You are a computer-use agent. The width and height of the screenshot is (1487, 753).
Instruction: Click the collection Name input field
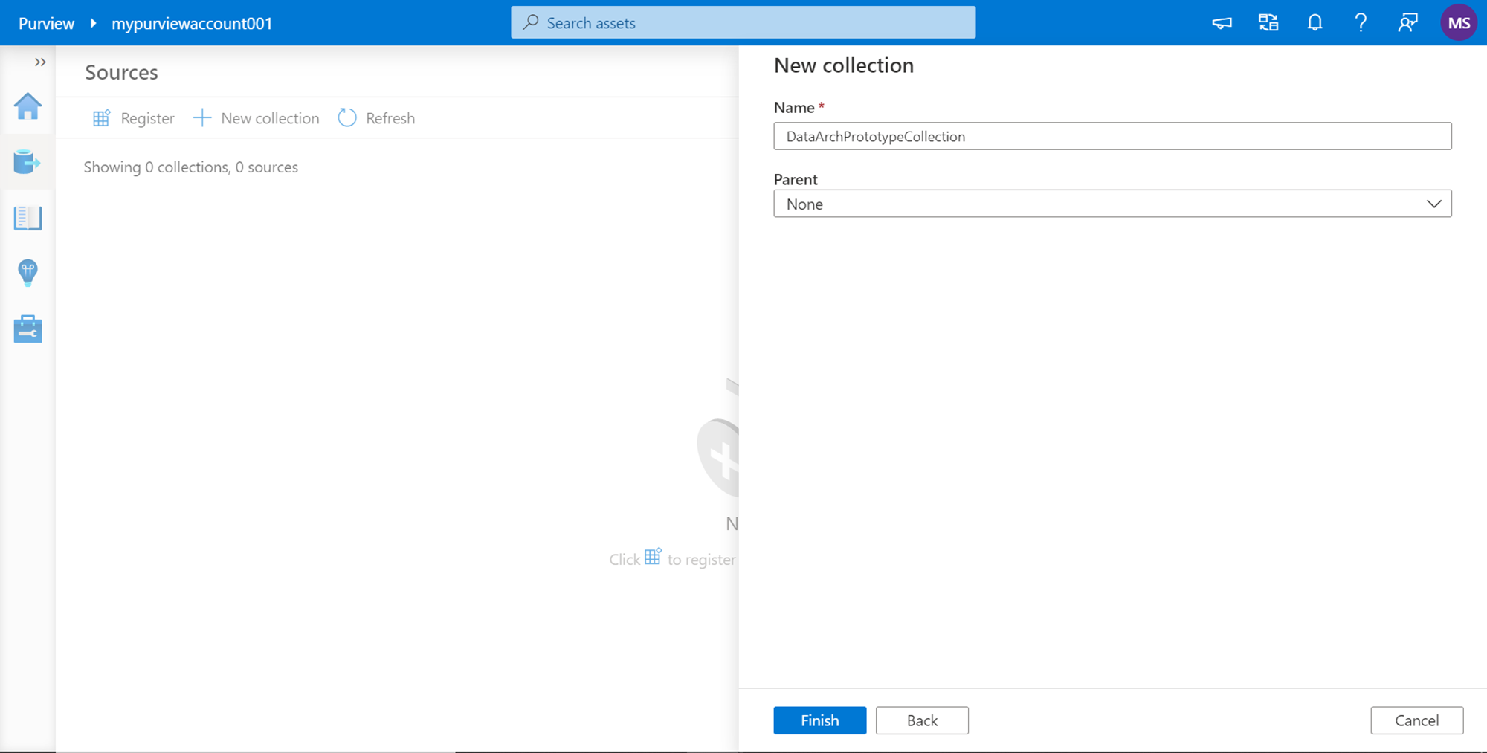[1112, 137]
